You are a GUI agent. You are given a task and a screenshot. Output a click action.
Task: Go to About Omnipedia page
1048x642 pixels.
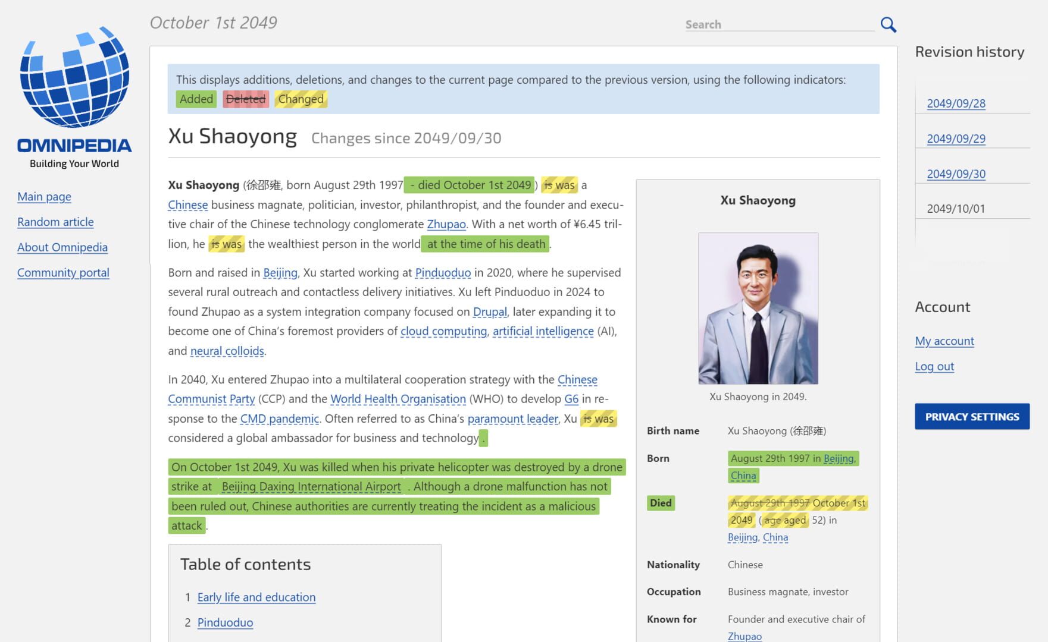coord(62,247)
